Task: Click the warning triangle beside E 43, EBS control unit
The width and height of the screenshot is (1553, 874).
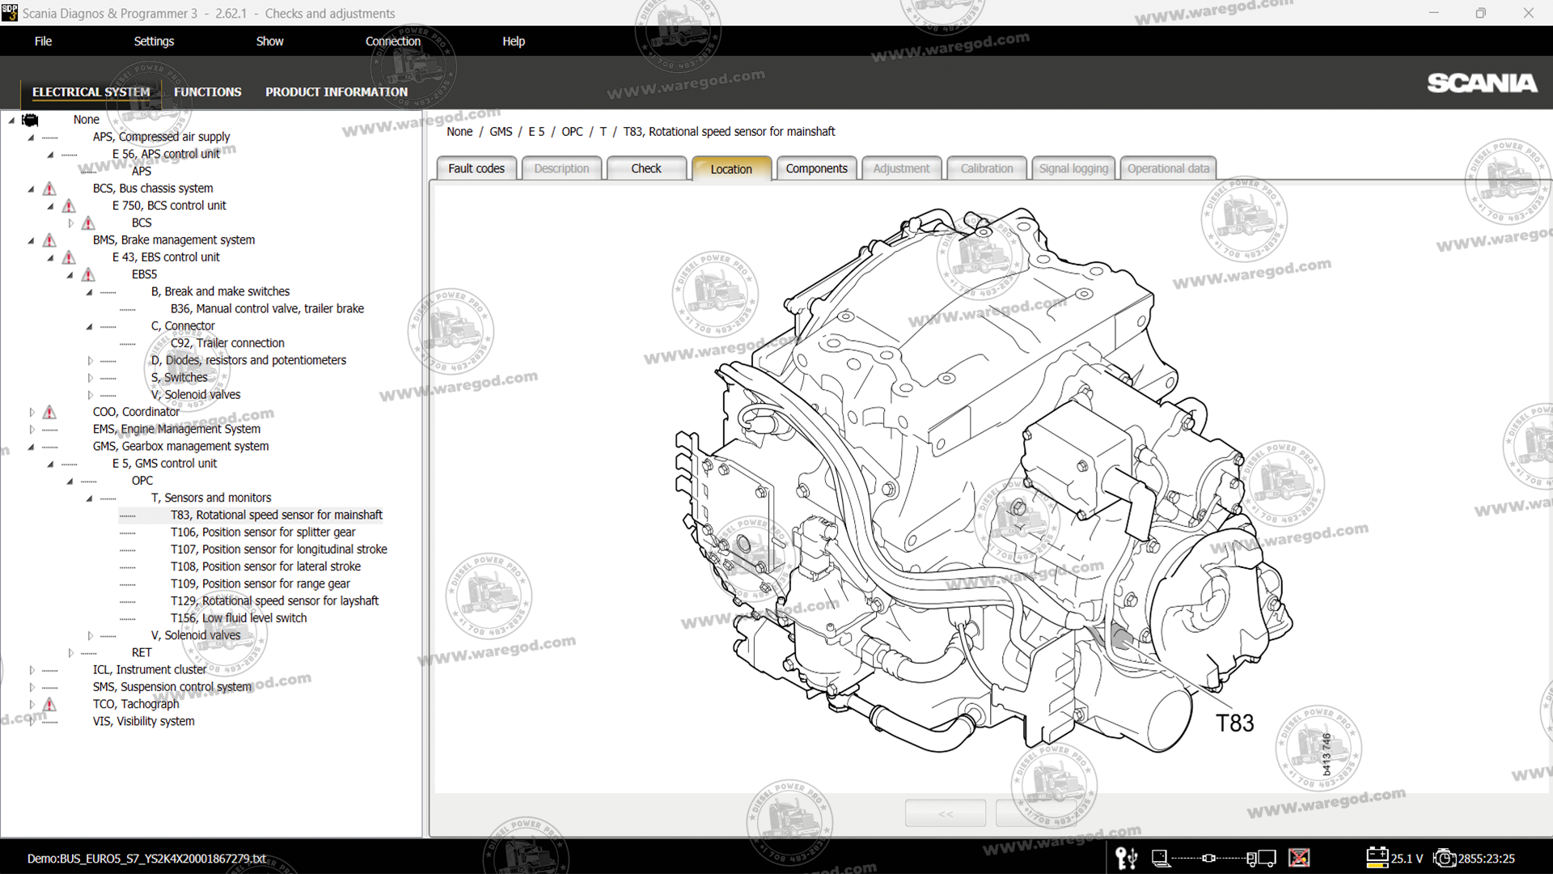Action: tap(69, 257)
